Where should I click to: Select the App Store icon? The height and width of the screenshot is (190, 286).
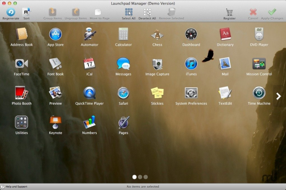[x=55, y=34]
